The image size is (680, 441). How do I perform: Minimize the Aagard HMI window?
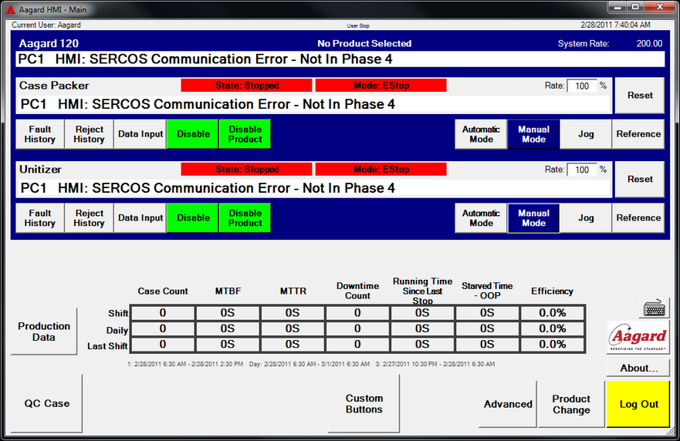pos(617,7)
